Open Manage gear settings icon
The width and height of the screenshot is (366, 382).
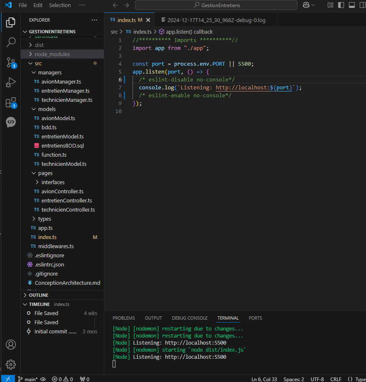pyautogui.click(x=11, y=365)
